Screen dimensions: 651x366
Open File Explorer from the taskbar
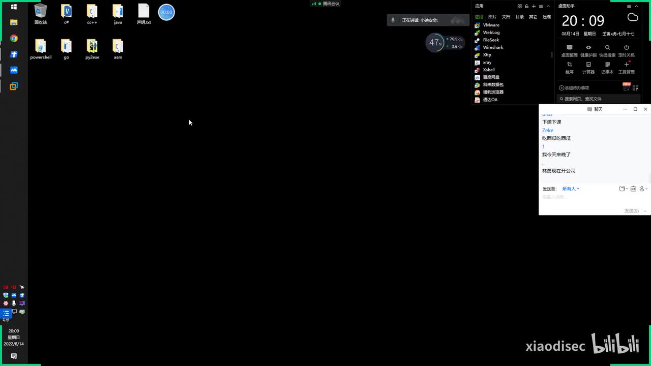click(14, 22)
